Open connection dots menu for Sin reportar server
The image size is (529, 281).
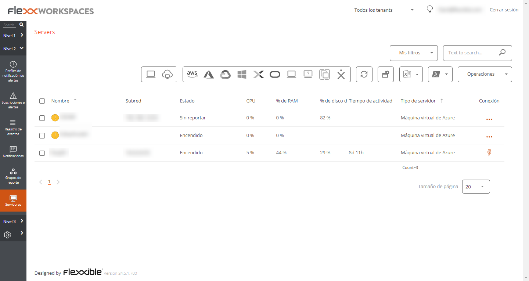489,119
